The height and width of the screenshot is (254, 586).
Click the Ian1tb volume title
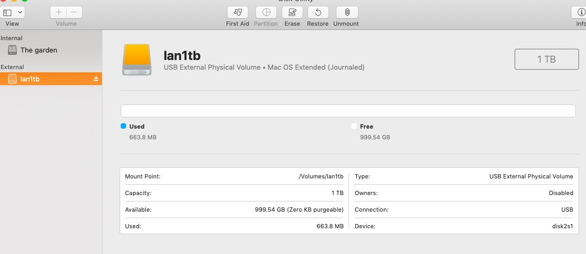[182, 56]
